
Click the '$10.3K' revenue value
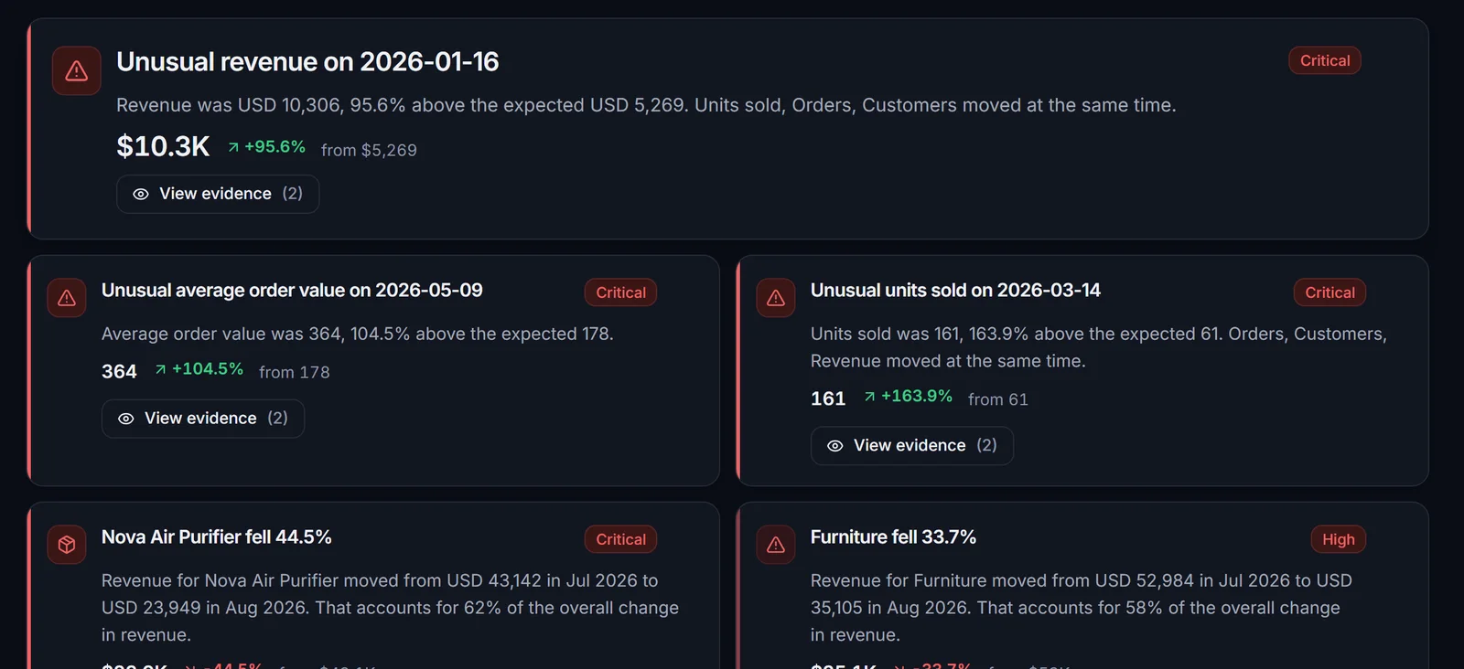click(x=163, y=146)
